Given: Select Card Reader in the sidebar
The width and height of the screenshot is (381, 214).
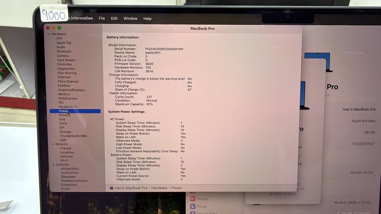Looking at the screenshot, I should click(x=66, y=60).
